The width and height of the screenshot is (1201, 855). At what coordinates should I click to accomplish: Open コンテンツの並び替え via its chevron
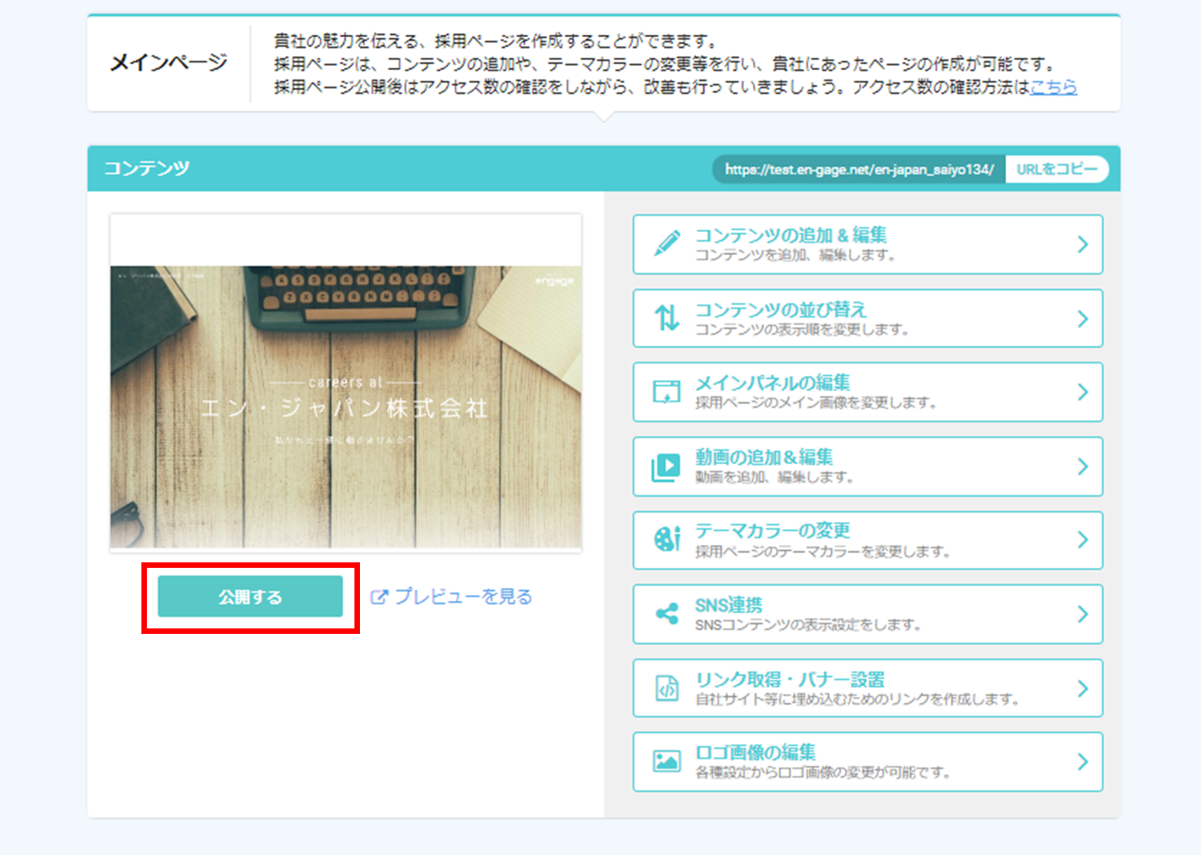click(x=1083, y=318)
